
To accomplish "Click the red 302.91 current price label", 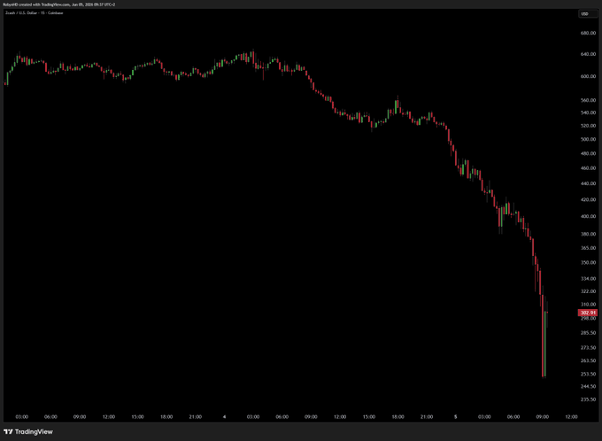I will pyautogui.click(x=588, y=313).
